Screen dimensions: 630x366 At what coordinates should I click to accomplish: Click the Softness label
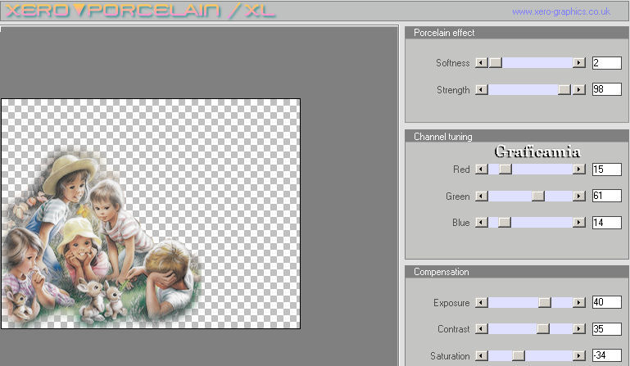coord(452,63)
